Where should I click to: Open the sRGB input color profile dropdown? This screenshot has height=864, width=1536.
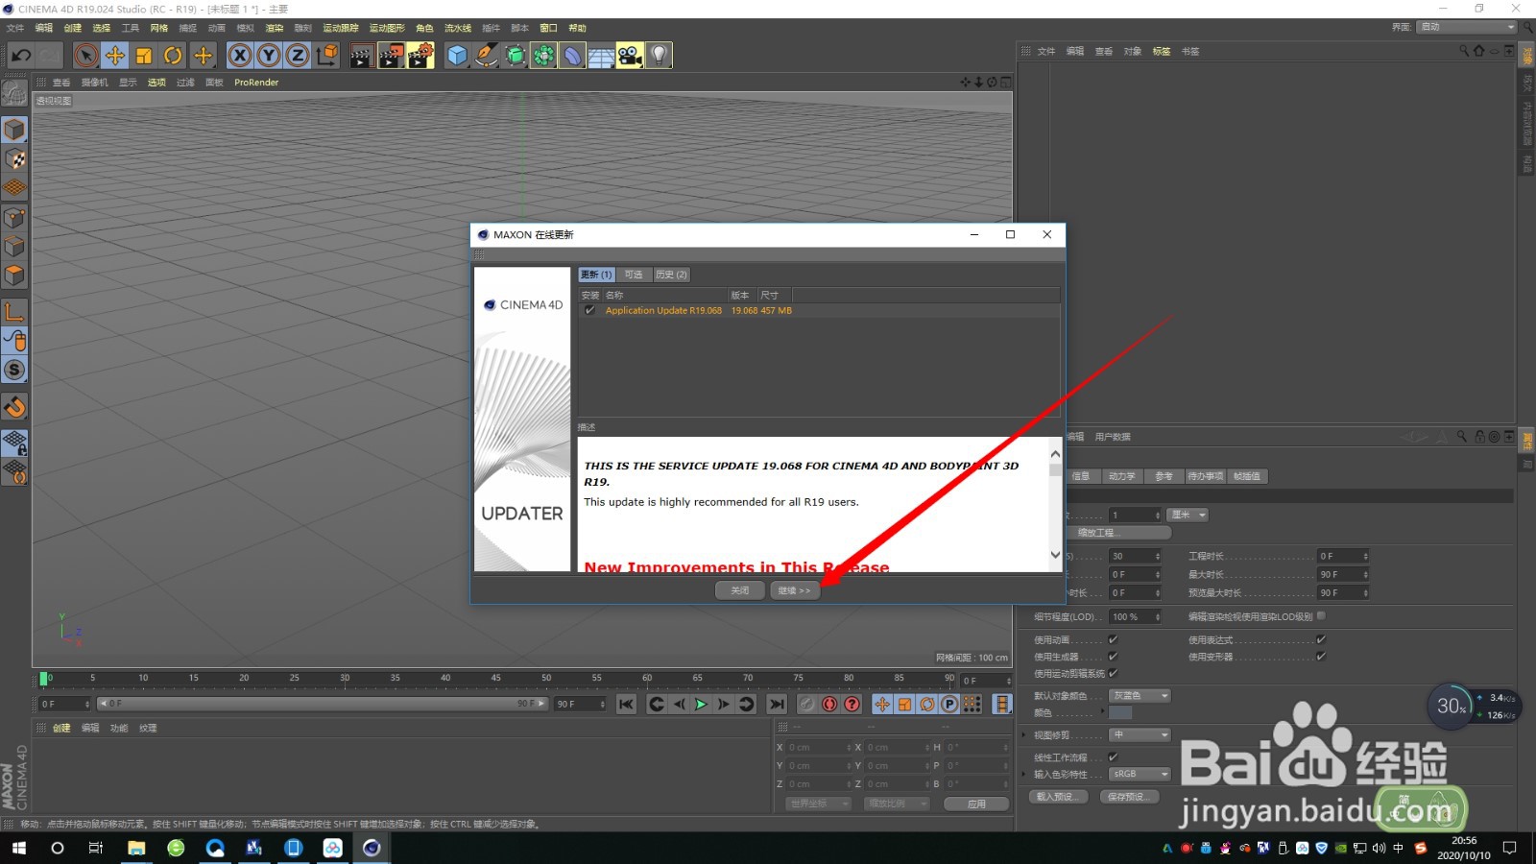[x=1140, y=774]
